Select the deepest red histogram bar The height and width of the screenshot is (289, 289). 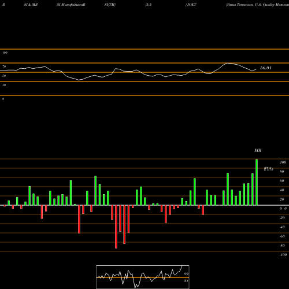[116, 227]
